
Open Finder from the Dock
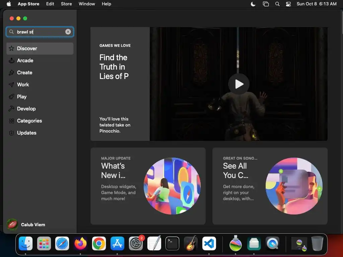[x=25, y=243]
